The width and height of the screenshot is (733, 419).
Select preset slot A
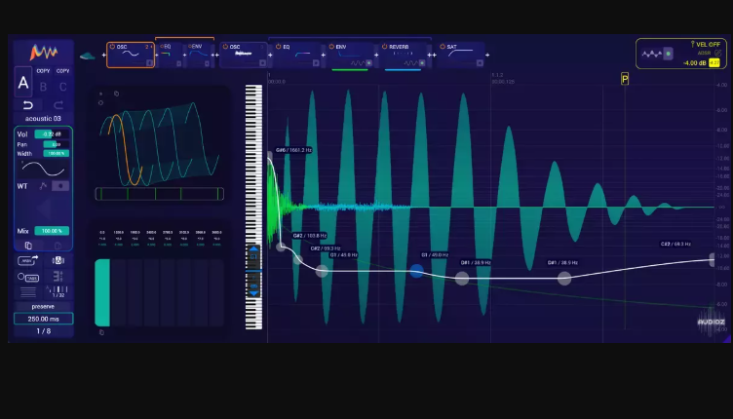coord(23,83)
